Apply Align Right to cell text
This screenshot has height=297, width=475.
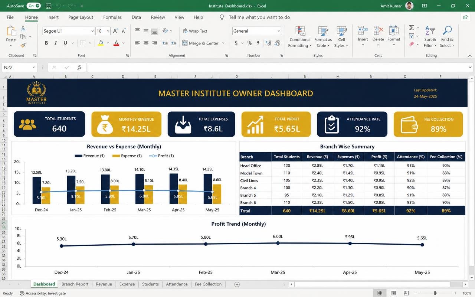[155, 43]
